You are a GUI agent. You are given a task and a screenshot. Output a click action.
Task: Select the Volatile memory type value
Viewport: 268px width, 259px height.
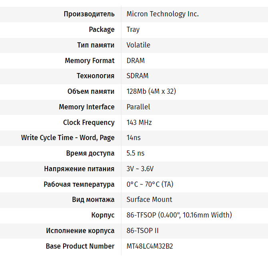pyautogui.click(x=138, y=45)
